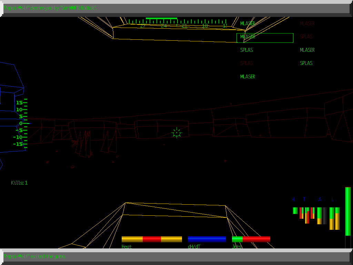Click the L damage indicator letter

pos(332,199)
